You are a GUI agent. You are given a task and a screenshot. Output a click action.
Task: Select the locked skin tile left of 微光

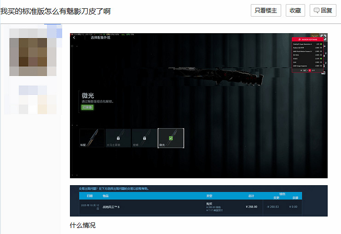tap(144, 138)
